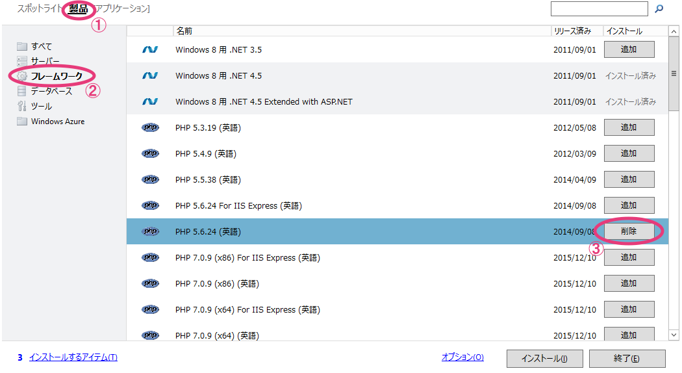This screenshot has width=682, height=373.
Task: Click the .NET icon beside Windows 8 用 .NET 3.5
Action: point(150,49)
